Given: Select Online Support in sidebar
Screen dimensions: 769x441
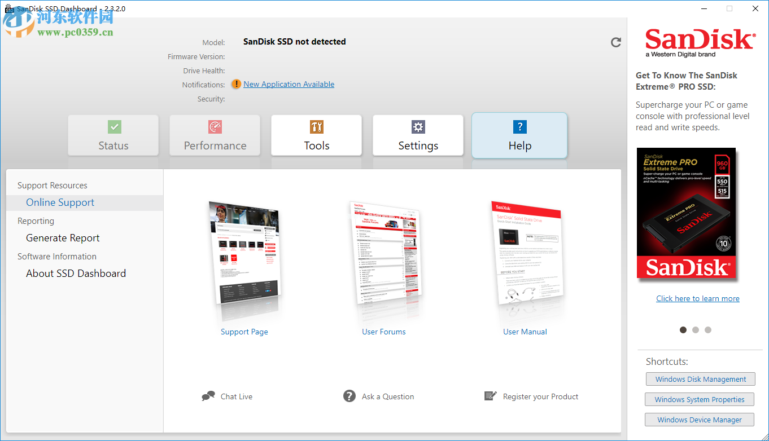Looking at the screenshot, I should click(x=85, y=202).
